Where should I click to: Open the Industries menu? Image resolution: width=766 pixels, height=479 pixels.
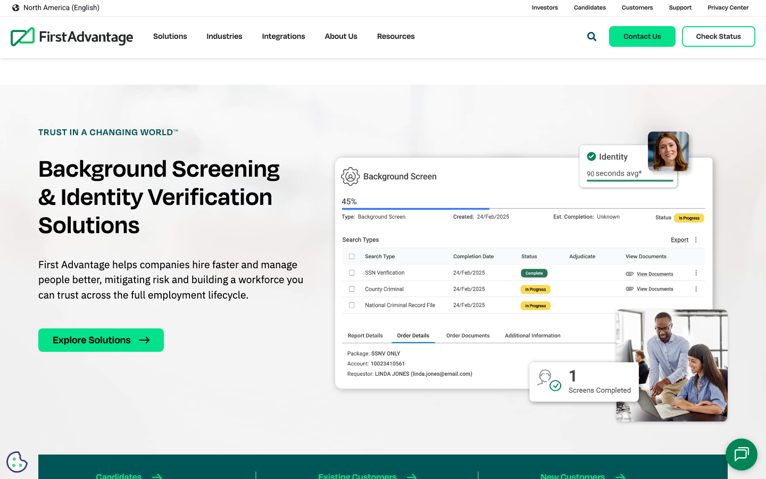click(224, 36)
